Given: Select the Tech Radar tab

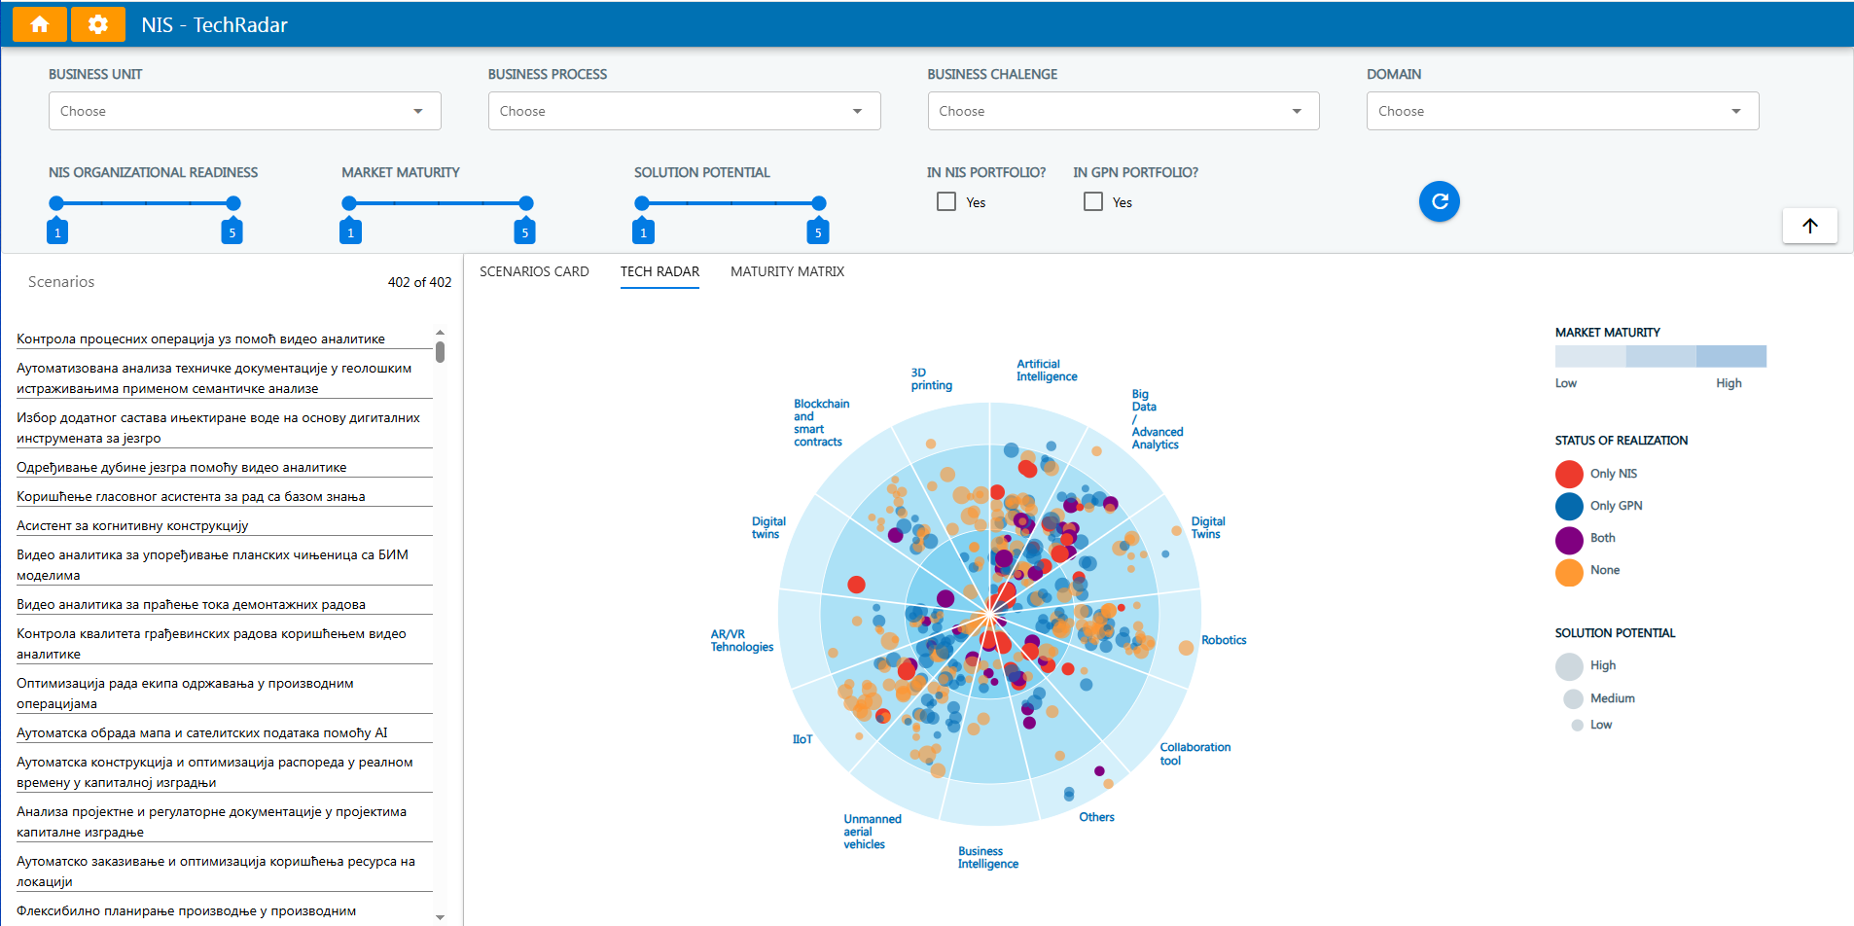Looking at the screenshot, I should (x=660, y=271).
